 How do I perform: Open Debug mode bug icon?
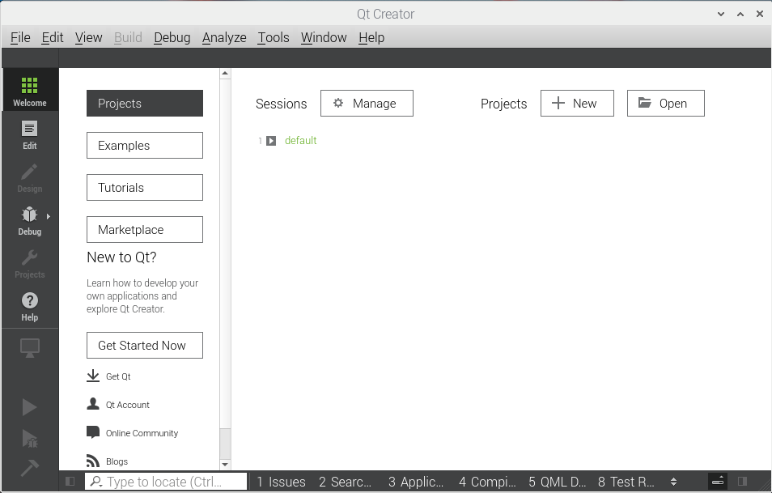pyautogui.click(x=29, y=219)
